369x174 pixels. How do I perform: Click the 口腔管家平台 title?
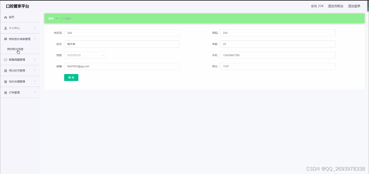coord(18,6)
